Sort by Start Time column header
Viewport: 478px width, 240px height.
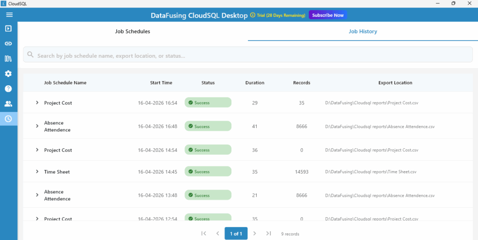(x=161, y=83)
